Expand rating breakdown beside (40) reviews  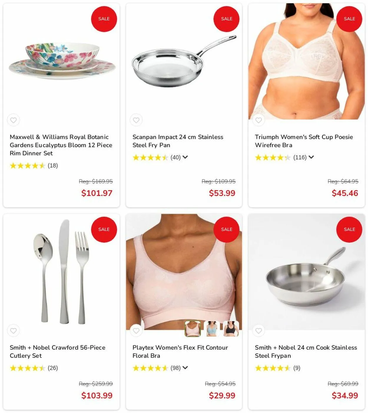(x=185, y=157)
